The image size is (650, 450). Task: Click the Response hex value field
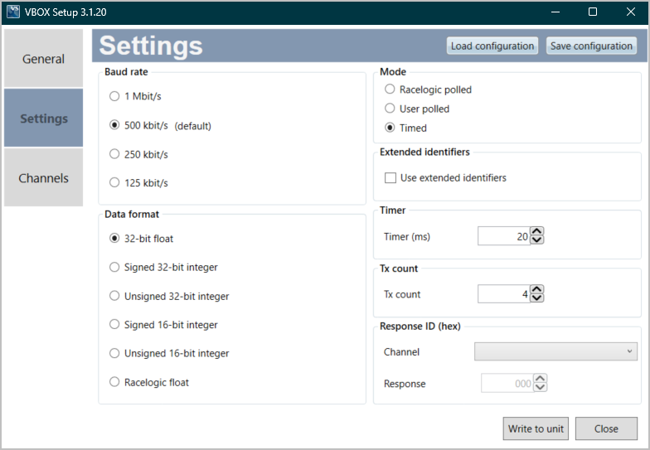point(507,383)
